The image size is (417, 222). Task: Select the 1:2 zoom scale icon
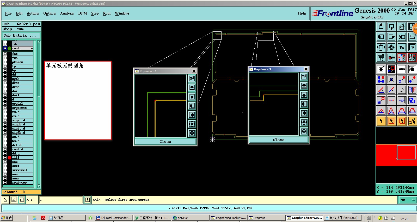[x=402, y=47]
